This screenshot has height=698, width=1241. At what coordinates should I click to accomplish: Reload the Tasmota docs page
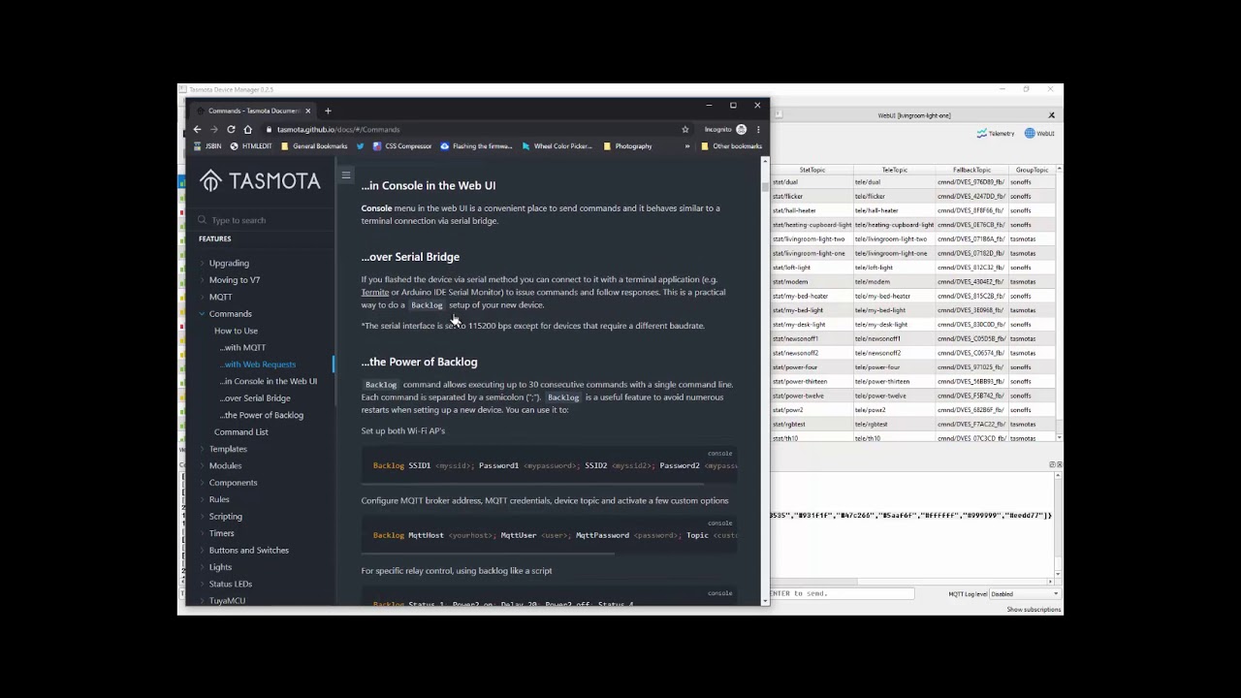click(231, 129)
